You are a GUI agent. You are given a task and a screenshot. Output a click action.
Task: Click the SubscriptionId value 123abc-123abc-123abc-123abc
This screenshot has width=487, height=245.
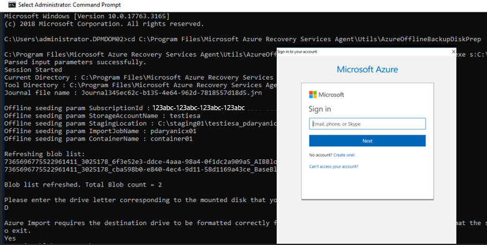198,108
